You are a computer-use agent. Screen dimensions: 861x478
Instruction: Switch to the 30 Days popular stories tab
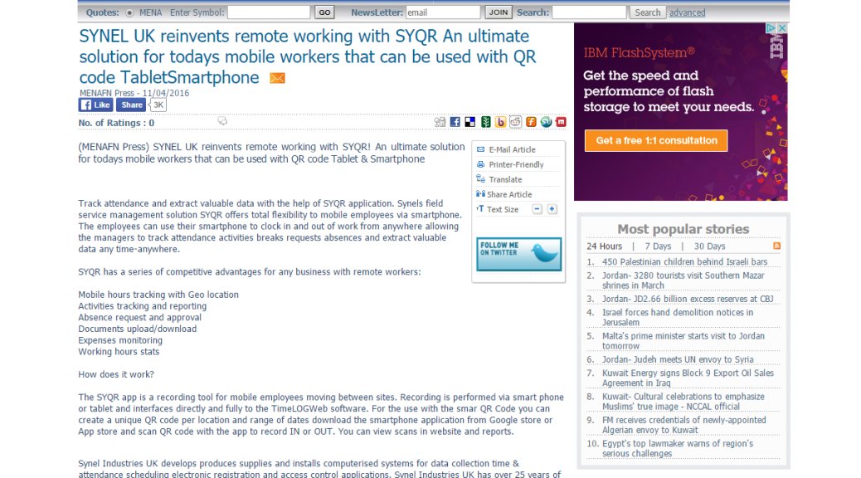click(x=709, y=246)
